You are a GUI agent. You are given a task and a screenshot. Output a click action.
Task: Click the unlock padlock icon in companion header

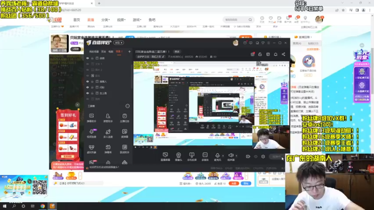[260, 54]
